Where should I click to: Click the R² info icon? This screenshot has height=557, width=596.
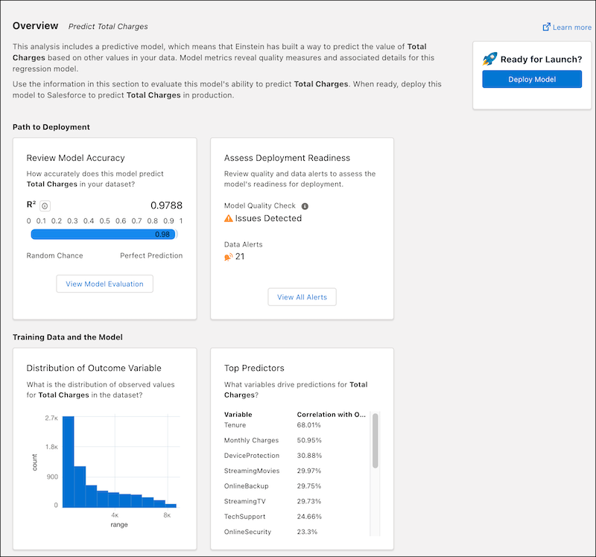[45, 206]
